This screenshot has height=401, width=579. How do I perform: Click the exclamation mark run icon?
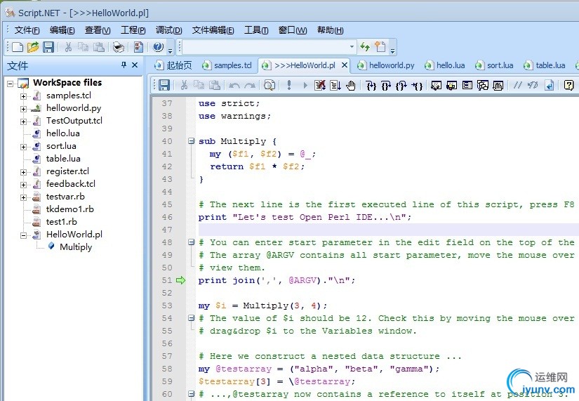click(x=289, y=86)
